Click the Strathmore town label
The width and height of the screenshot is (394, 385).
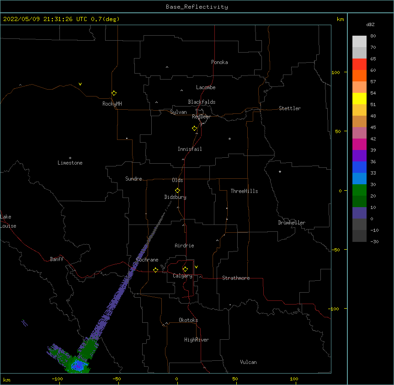236,278
